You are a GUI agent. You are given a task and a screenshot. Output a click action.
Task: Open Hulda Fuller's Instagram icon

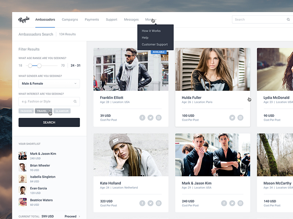point(240,118)
